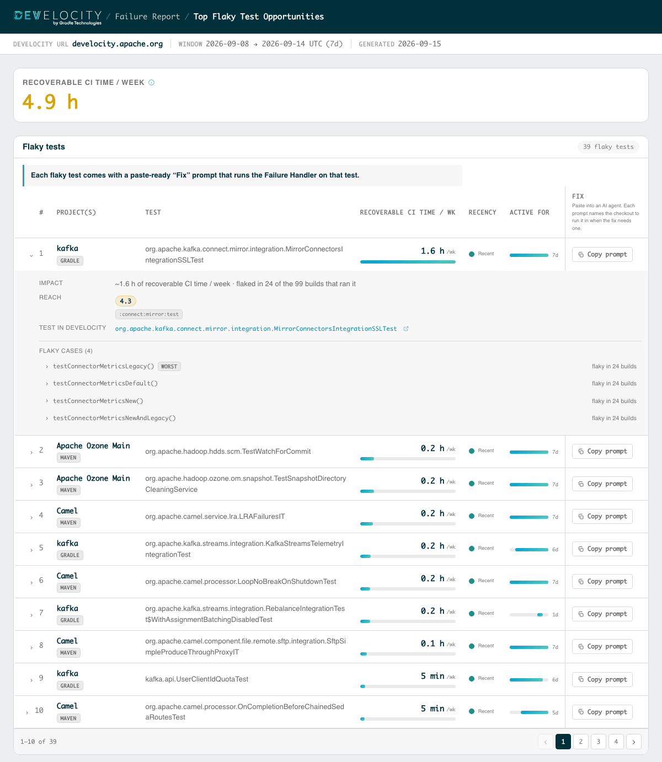Click the Active For column header
The width and height of the screenshot is (662, 762).
(x=530, y=212)
